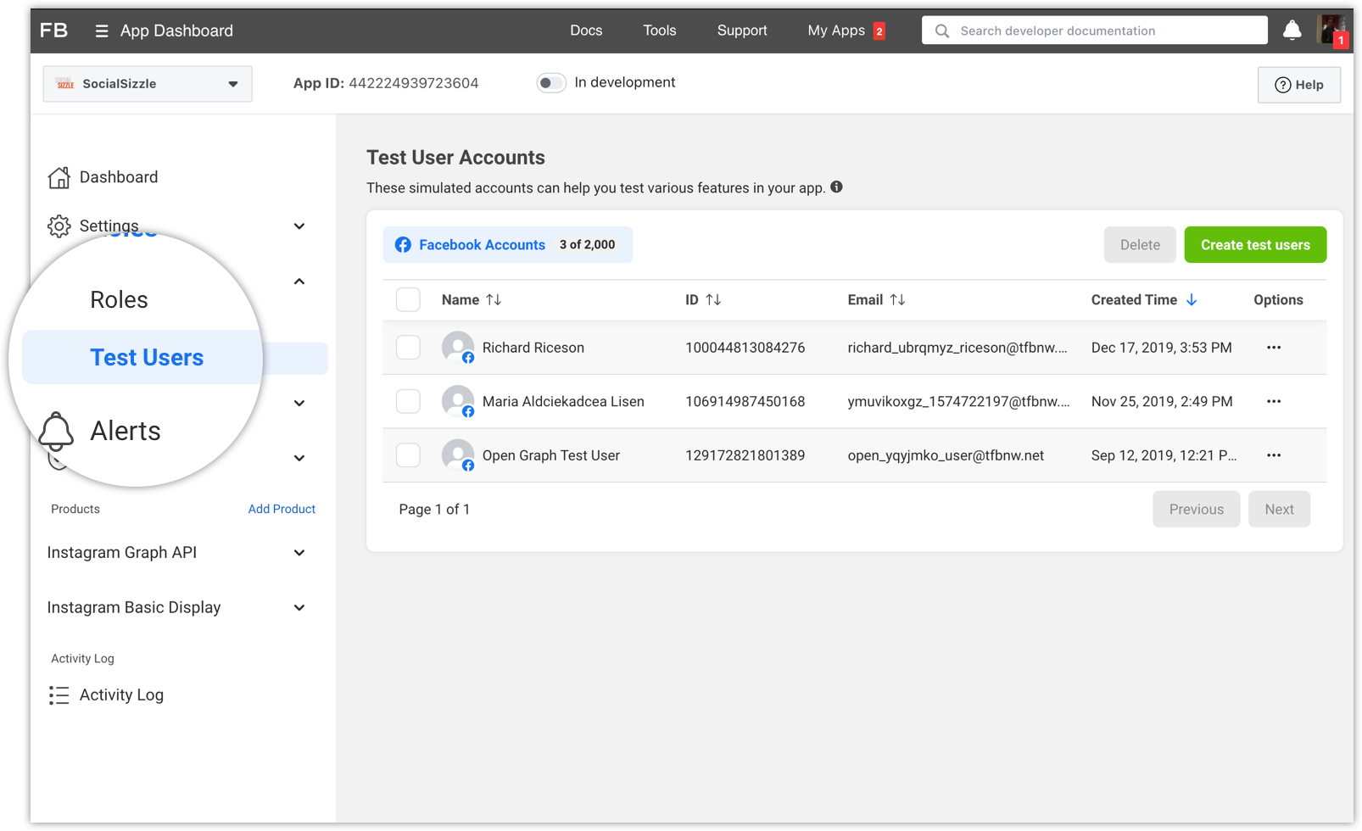Click the Settings gear icon
Viewport: 1362px width, 831px height.
tap(59, 226)
